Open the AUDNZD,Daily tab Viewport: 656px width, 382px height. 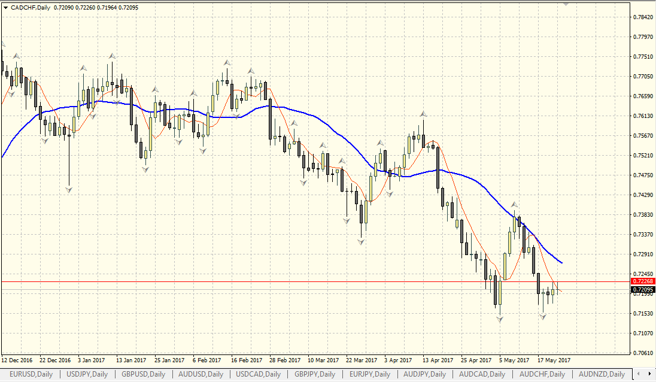point(602,374)
